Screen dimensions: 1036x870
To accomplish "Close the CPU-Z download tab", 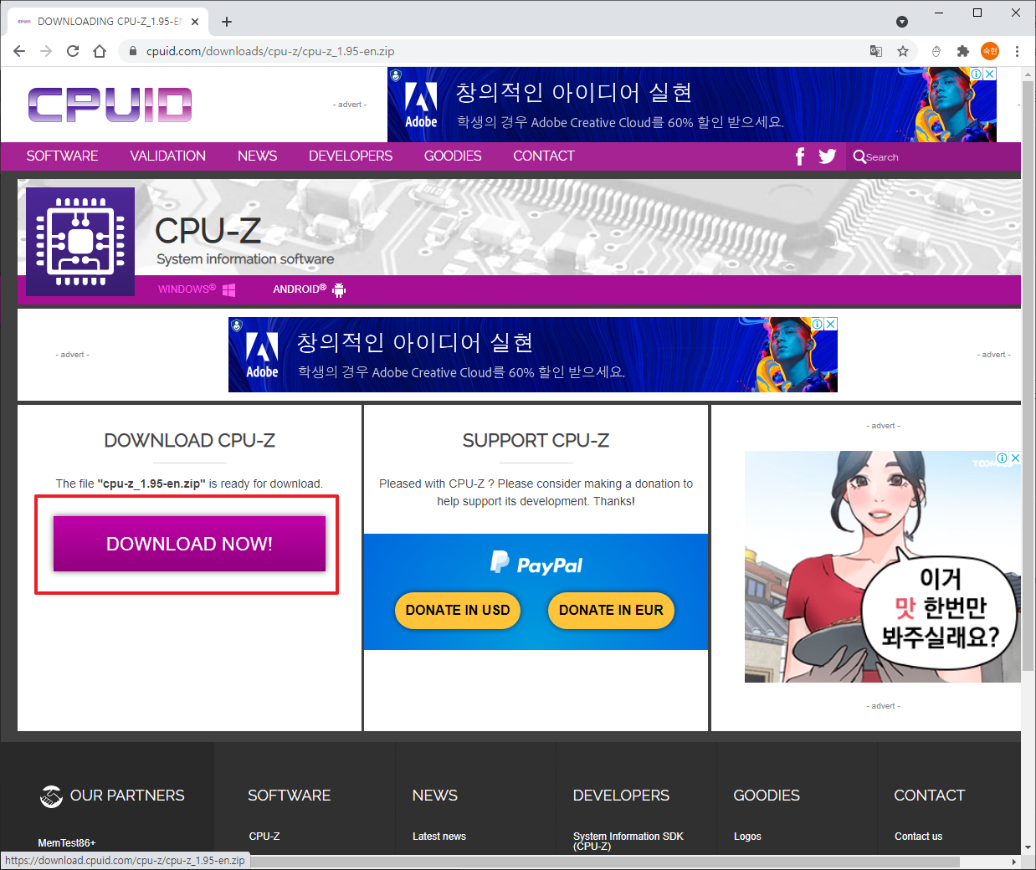I will [195, 22].
